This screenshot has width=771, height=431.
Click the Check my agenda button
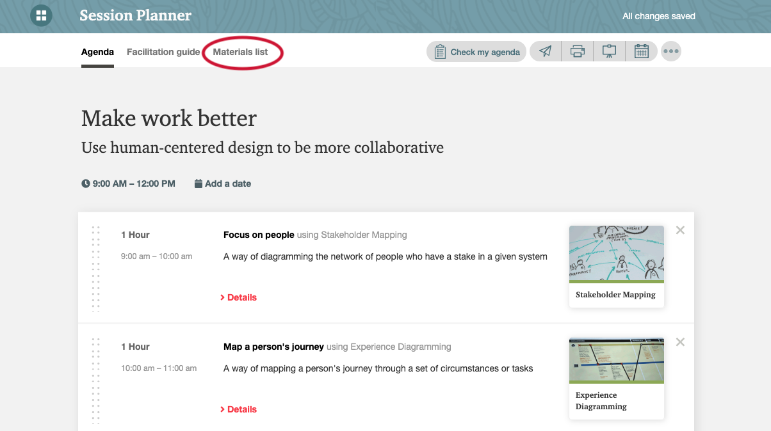pyautogui.click(x=476, y=52)
